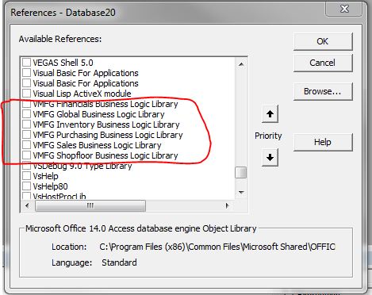This screenshot has width=372, height=295.
Task: Select the 'VsHelp80' list row text
Action: (50, 186)
